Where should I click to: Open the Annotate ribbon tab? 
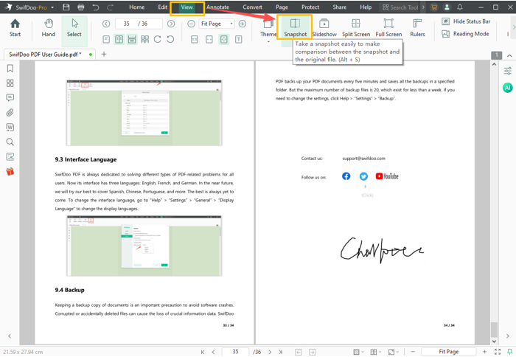218,7
